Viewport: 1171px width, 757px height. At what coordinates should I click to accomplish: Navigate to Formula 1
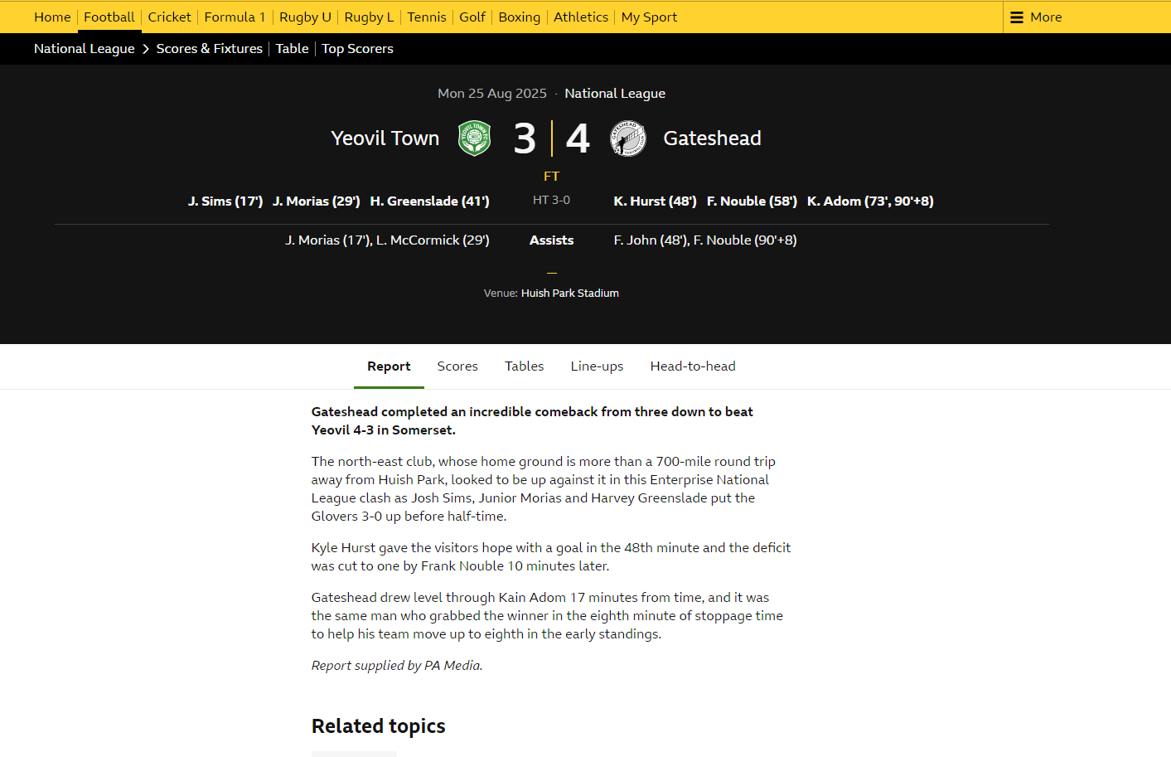235,17
